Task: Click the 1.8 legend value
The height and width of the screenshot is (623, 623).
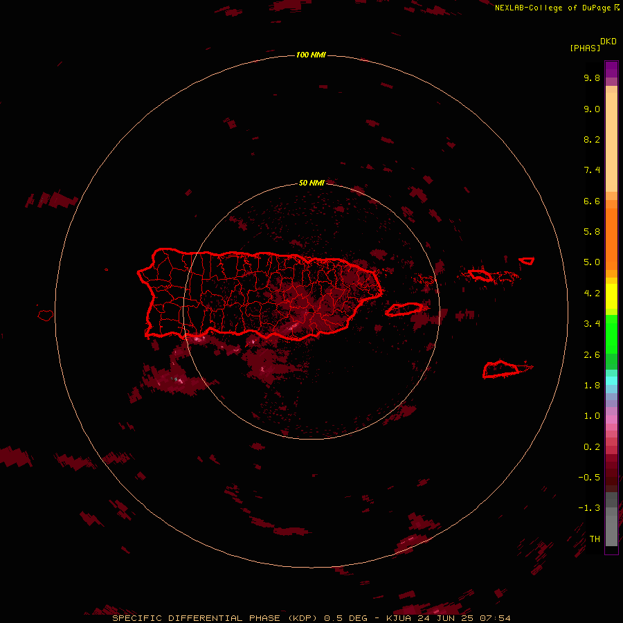Action: (592, 386)
